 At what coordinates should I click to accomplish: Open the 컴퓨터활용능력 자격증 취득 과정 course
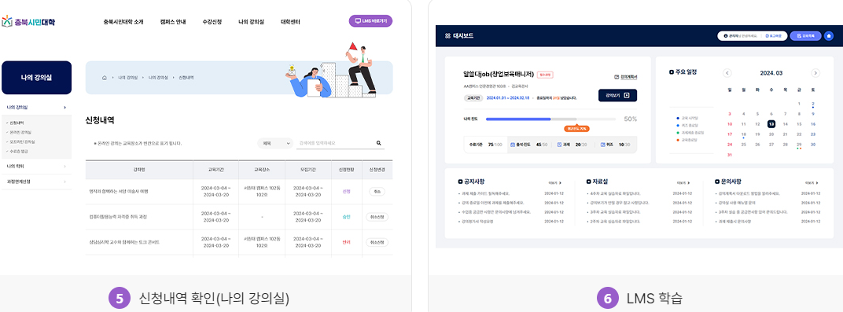[118, 217]
